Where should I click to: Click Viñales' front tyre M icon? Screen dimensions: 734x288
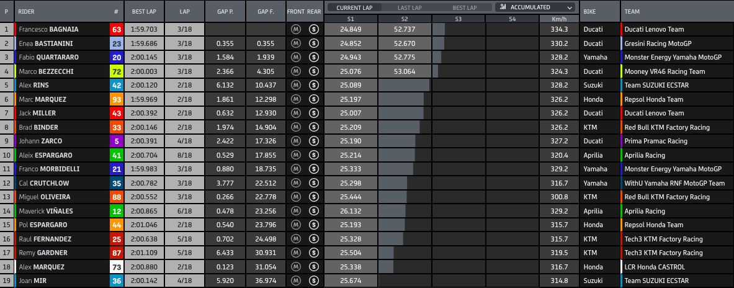(x=295, y=211)
